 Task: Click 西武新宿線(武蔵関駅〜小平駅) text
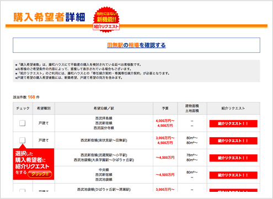104,155
